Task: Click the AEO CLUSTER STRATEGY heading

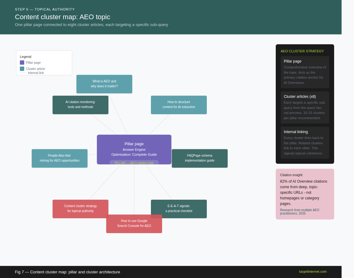Action: (302, 51)
